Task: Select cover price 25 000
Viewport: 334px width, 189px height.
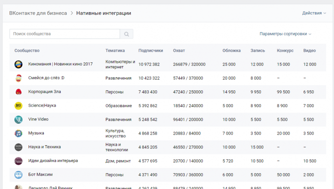Action: tap(229, 64)
